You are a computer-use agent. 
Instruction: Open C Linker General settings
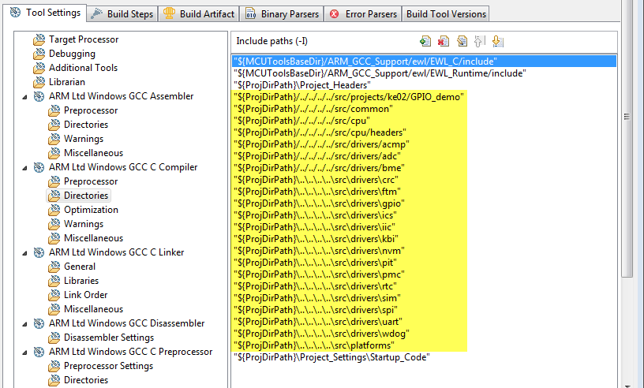point(80,267)
